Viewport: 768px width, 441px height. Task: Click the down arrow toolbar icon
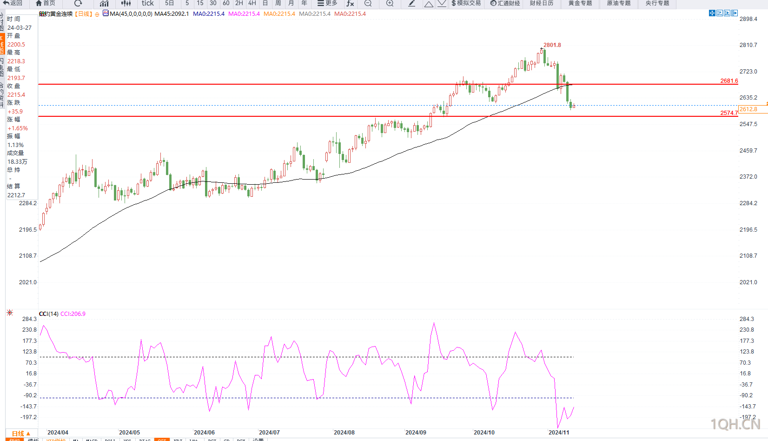coord(442,3)
